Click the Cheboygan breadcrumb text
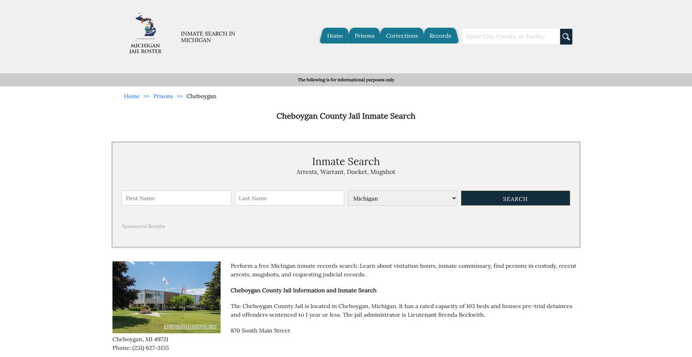Screen dimensions: 692x357 [201, 96]
